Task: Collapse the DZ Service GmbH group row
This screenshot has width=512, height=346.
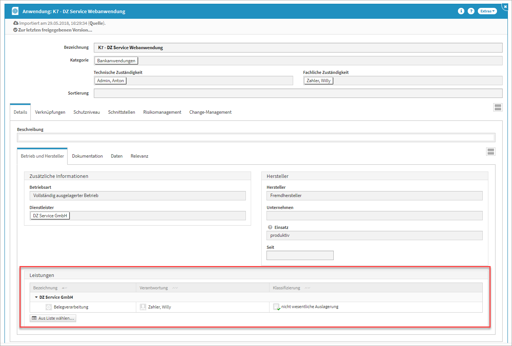Action: pos(36,297)
